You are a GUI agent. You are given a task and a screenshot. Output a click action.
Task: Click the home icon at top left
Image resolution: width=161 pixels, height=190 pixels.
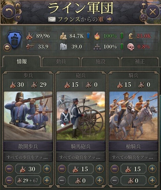click(18, 5)
